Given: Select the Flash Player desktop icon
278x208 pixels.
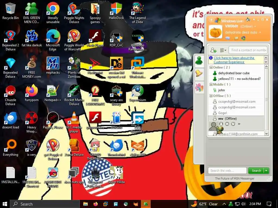Looking at the screenshot, I should click(95, 38).
